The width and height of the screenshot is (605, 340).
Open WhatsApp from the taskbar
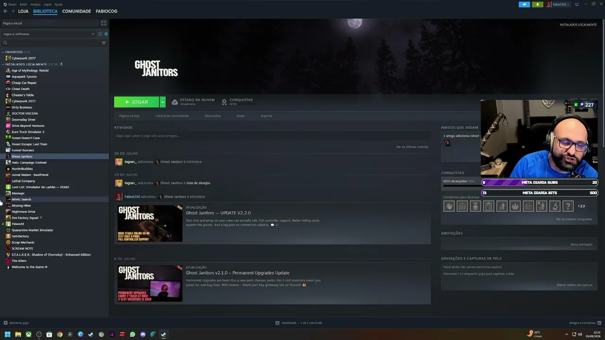coord(132,334)
